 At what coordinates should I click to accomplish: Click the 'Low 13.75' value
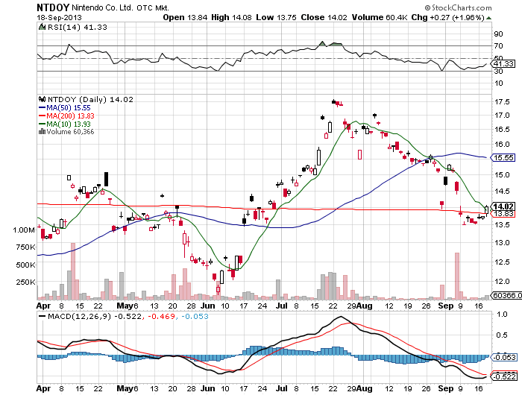point(276,17)
